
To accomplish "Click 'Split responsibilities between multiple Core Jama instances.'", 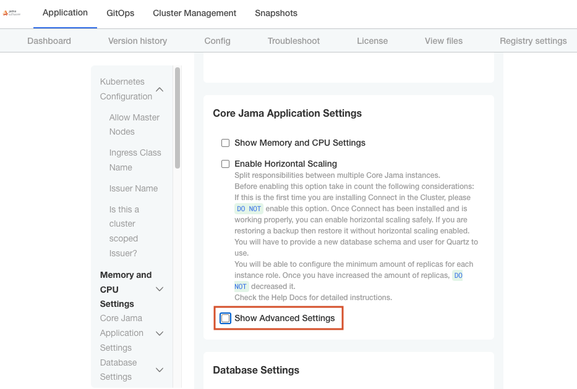I will [x=337, y=175].
